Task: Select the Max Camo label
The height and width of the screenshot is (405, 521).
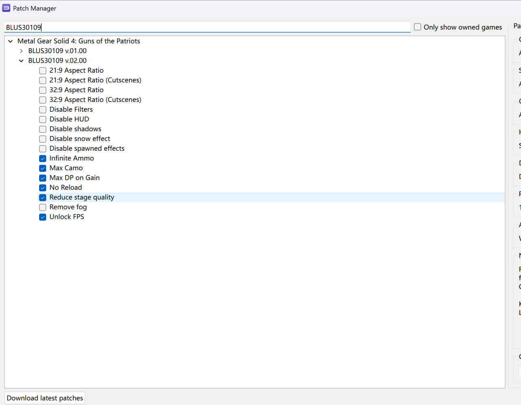Action: [66, 168]
